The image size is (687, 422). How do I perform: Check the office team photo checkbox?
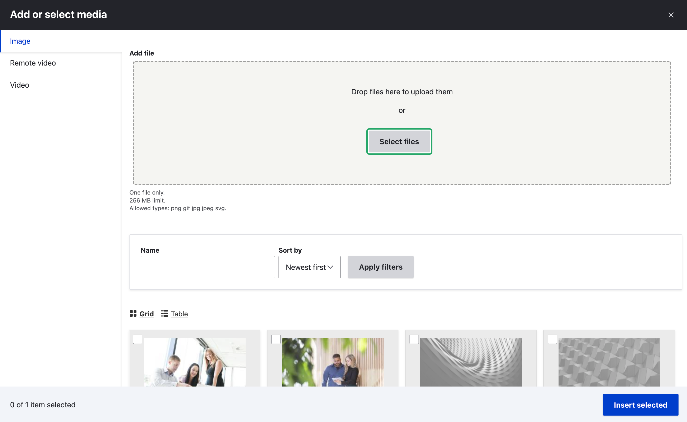coord(138,339)
